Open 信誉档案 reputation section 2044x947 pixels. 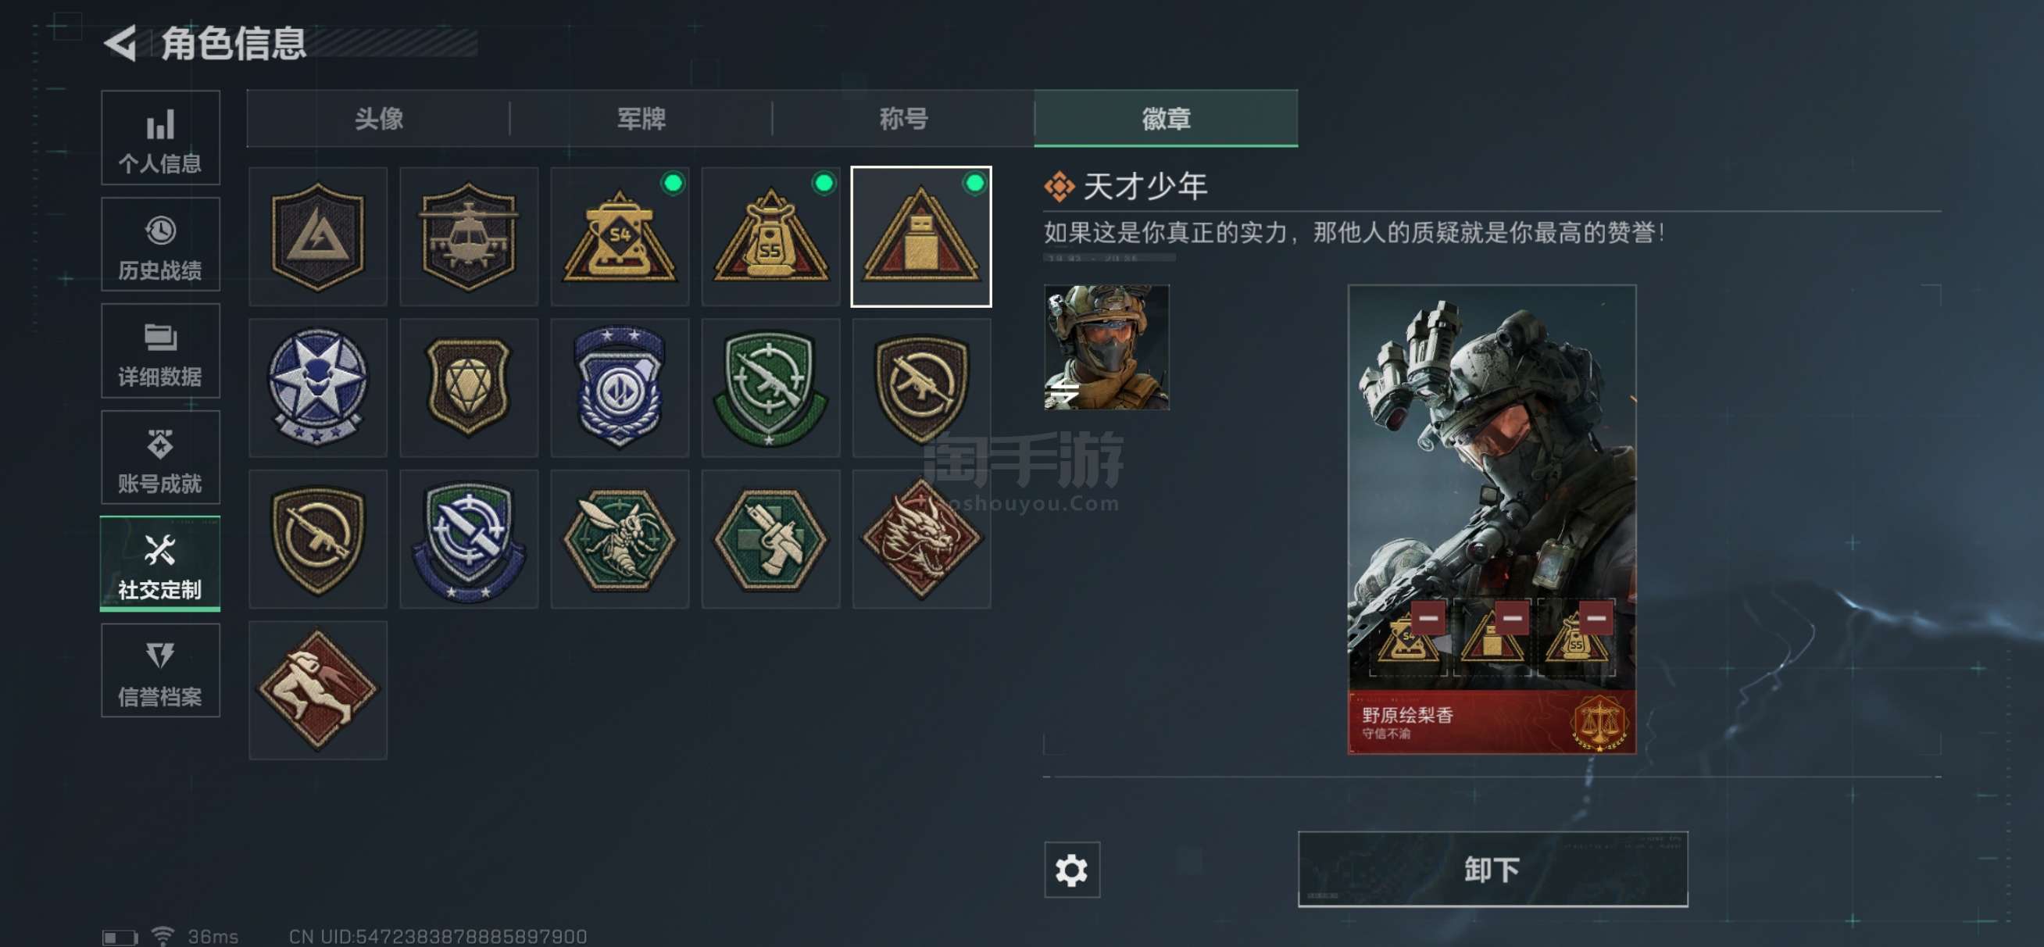point(160,670)
